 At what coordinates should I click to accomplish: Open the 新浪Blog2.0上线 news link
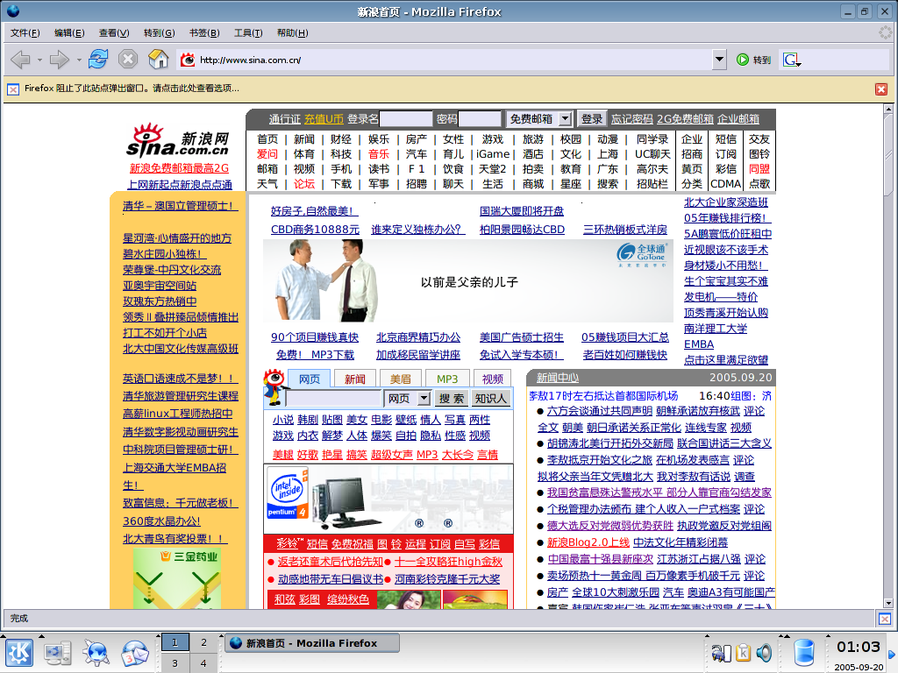tap(588, 542)
